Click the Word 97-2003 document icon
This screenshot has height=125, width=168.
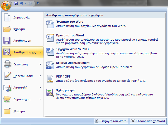pos(50,52)
